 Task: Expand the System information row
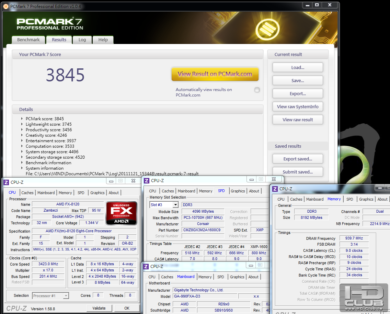(22, 168)
